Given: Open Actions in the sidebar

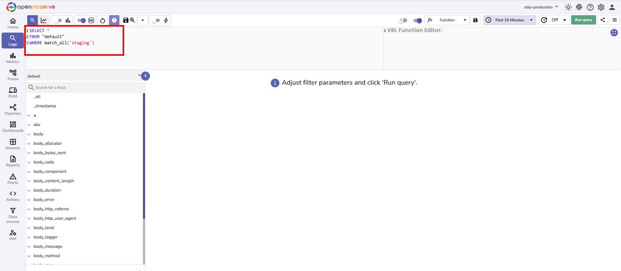Looking at the screenshot, I should [x=13, y=196].
